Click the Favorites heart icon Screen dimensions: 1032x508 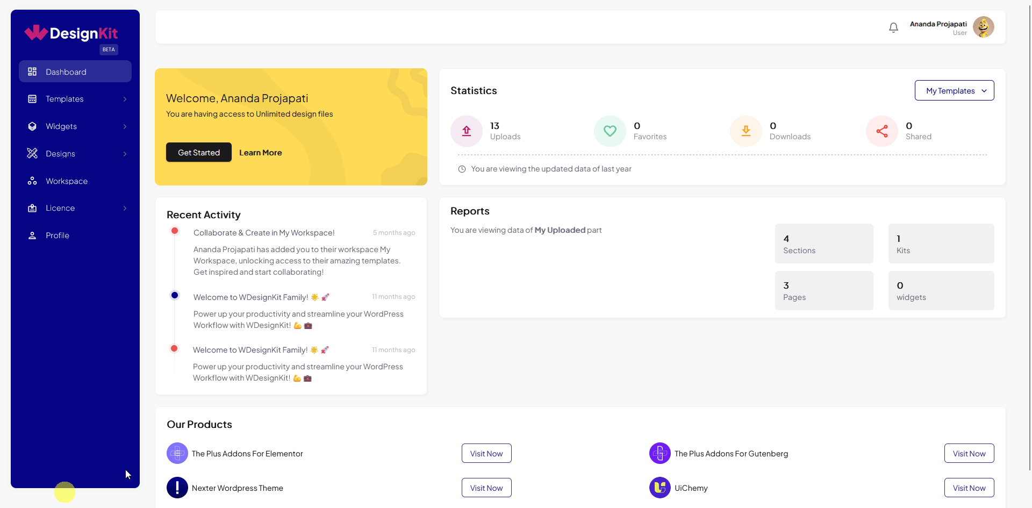click(610, 131)
